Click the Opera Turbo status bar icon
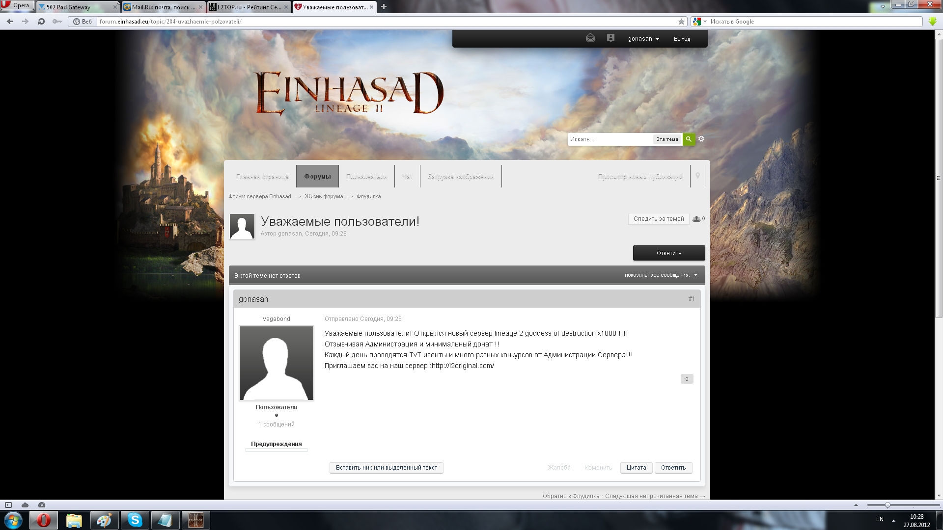The image size is (943, 530). [42, 505]
